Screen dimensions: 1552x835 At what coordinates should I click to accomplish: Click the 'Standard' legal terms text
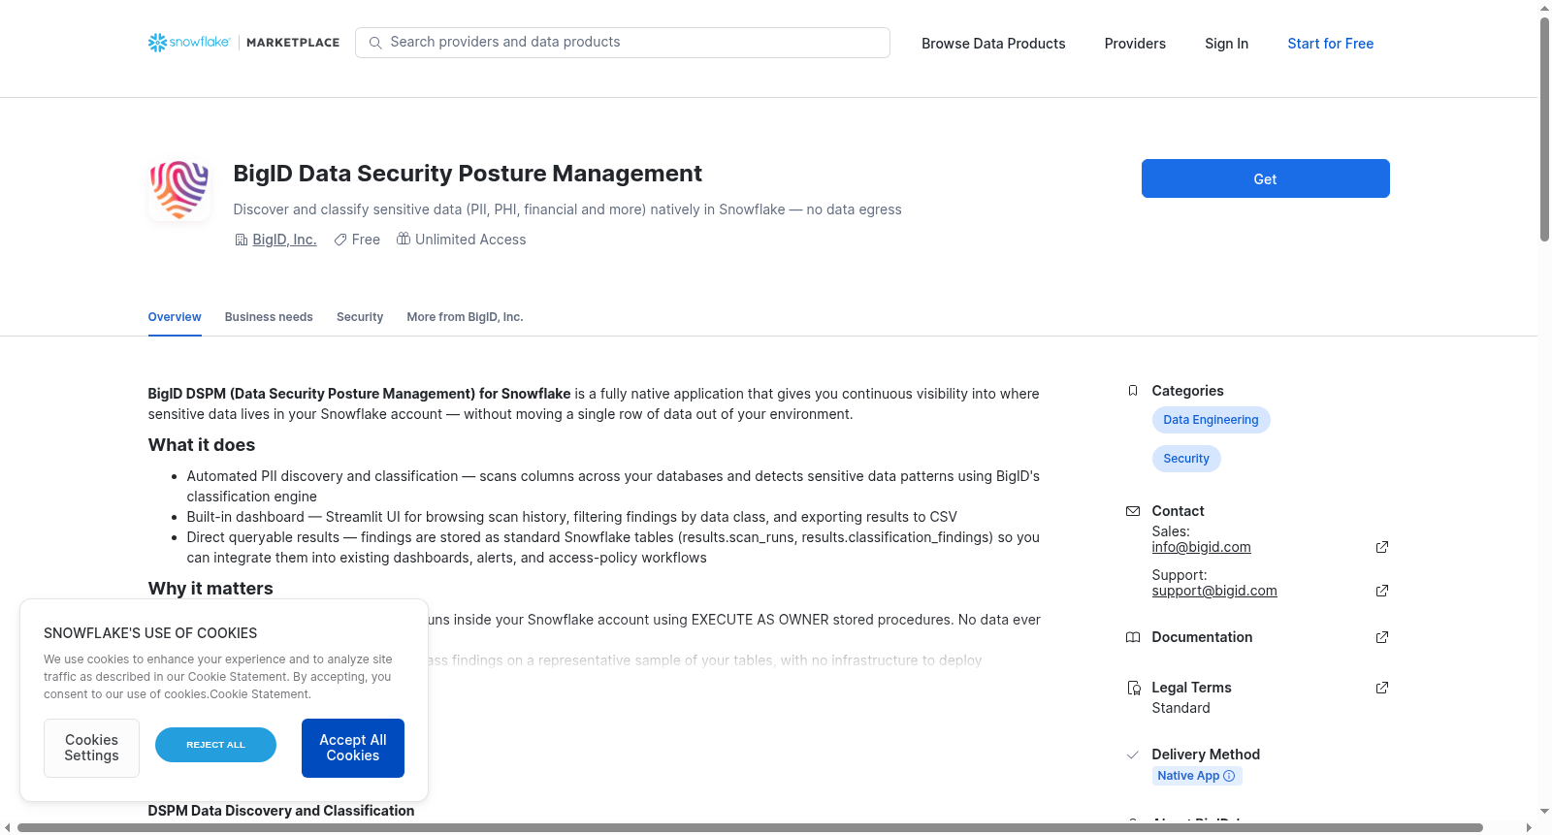pos(1180,708)
